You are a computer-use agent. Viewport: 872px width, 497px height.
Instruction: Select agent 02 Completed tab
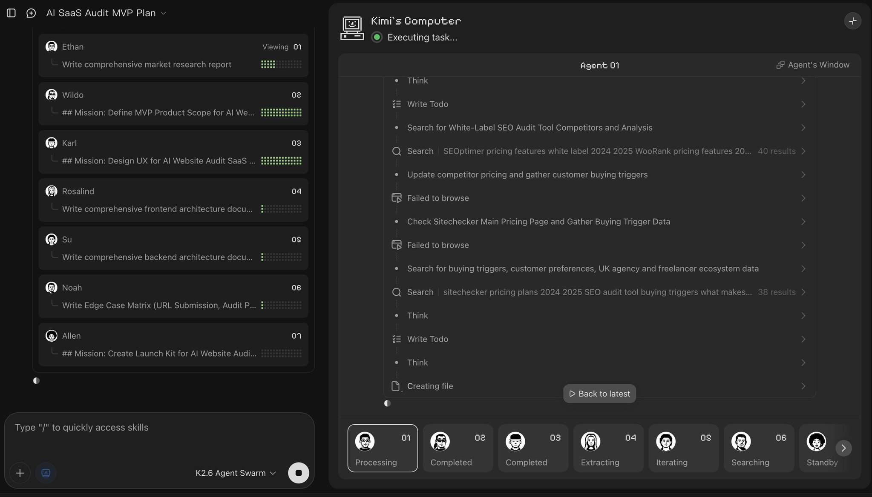point(458,448)
